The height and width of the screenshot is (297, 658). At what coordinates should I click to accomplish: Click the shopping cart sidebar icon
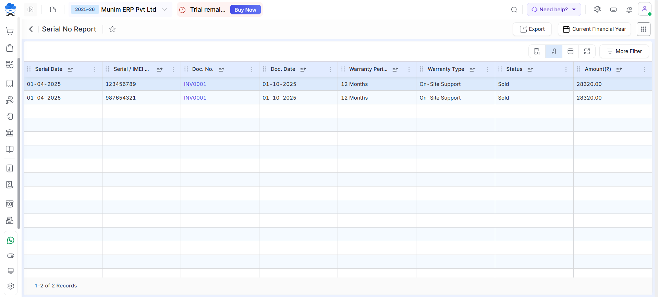(x=10, y=31)
